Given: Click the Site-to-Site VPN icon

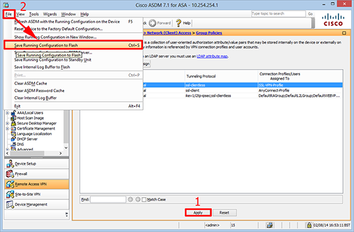Looking at the screenshot, I should 10,194.
